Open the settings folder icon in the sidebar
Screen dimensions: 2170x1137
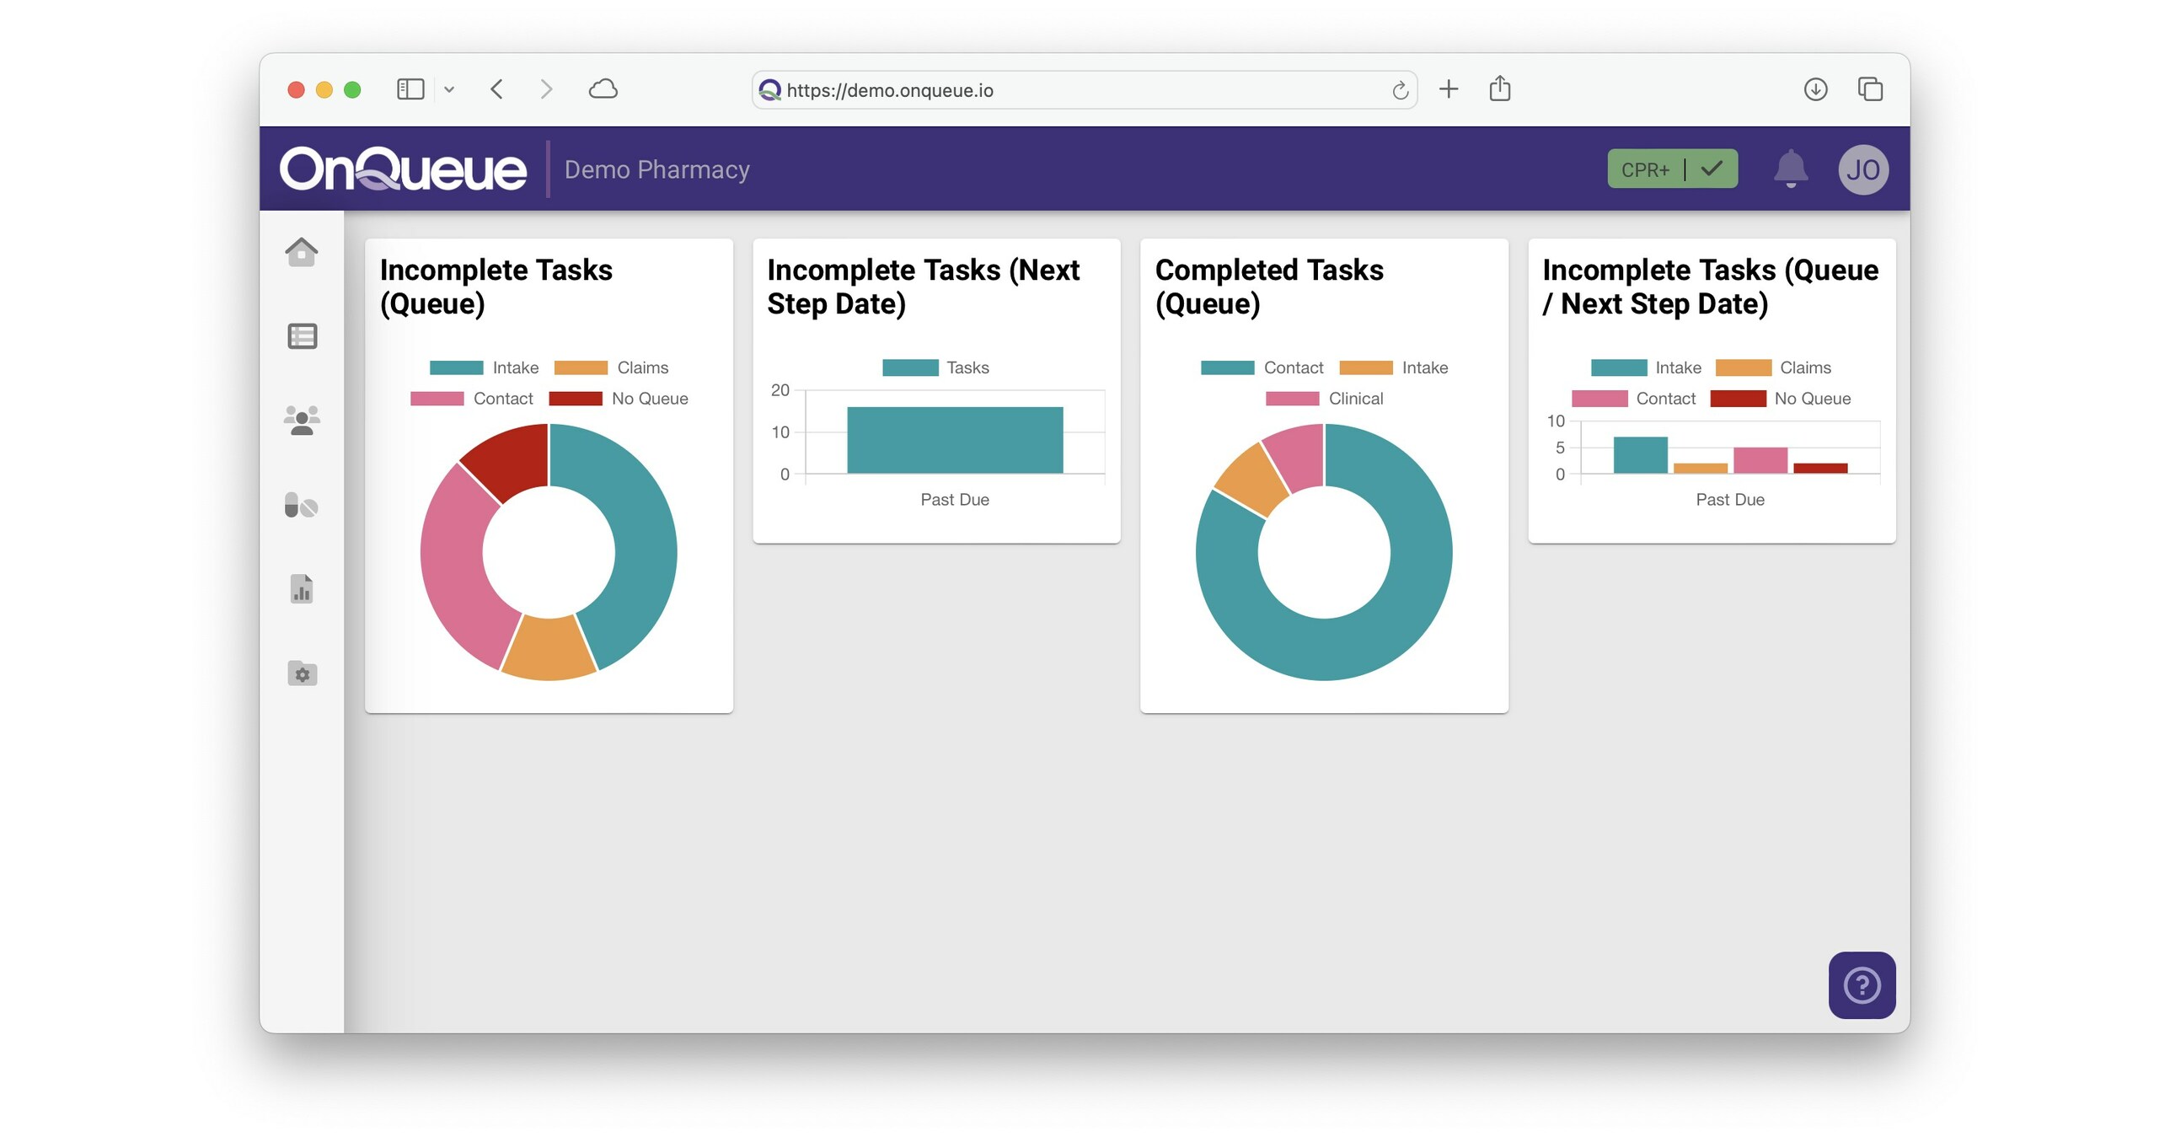pyautogui.click(x=302, y=673)
